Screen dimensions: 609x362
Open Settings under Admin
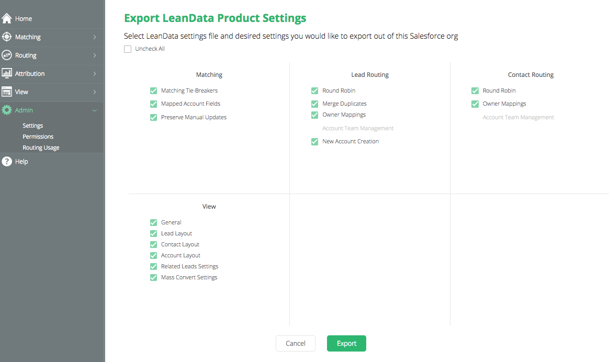click(32, 126)
